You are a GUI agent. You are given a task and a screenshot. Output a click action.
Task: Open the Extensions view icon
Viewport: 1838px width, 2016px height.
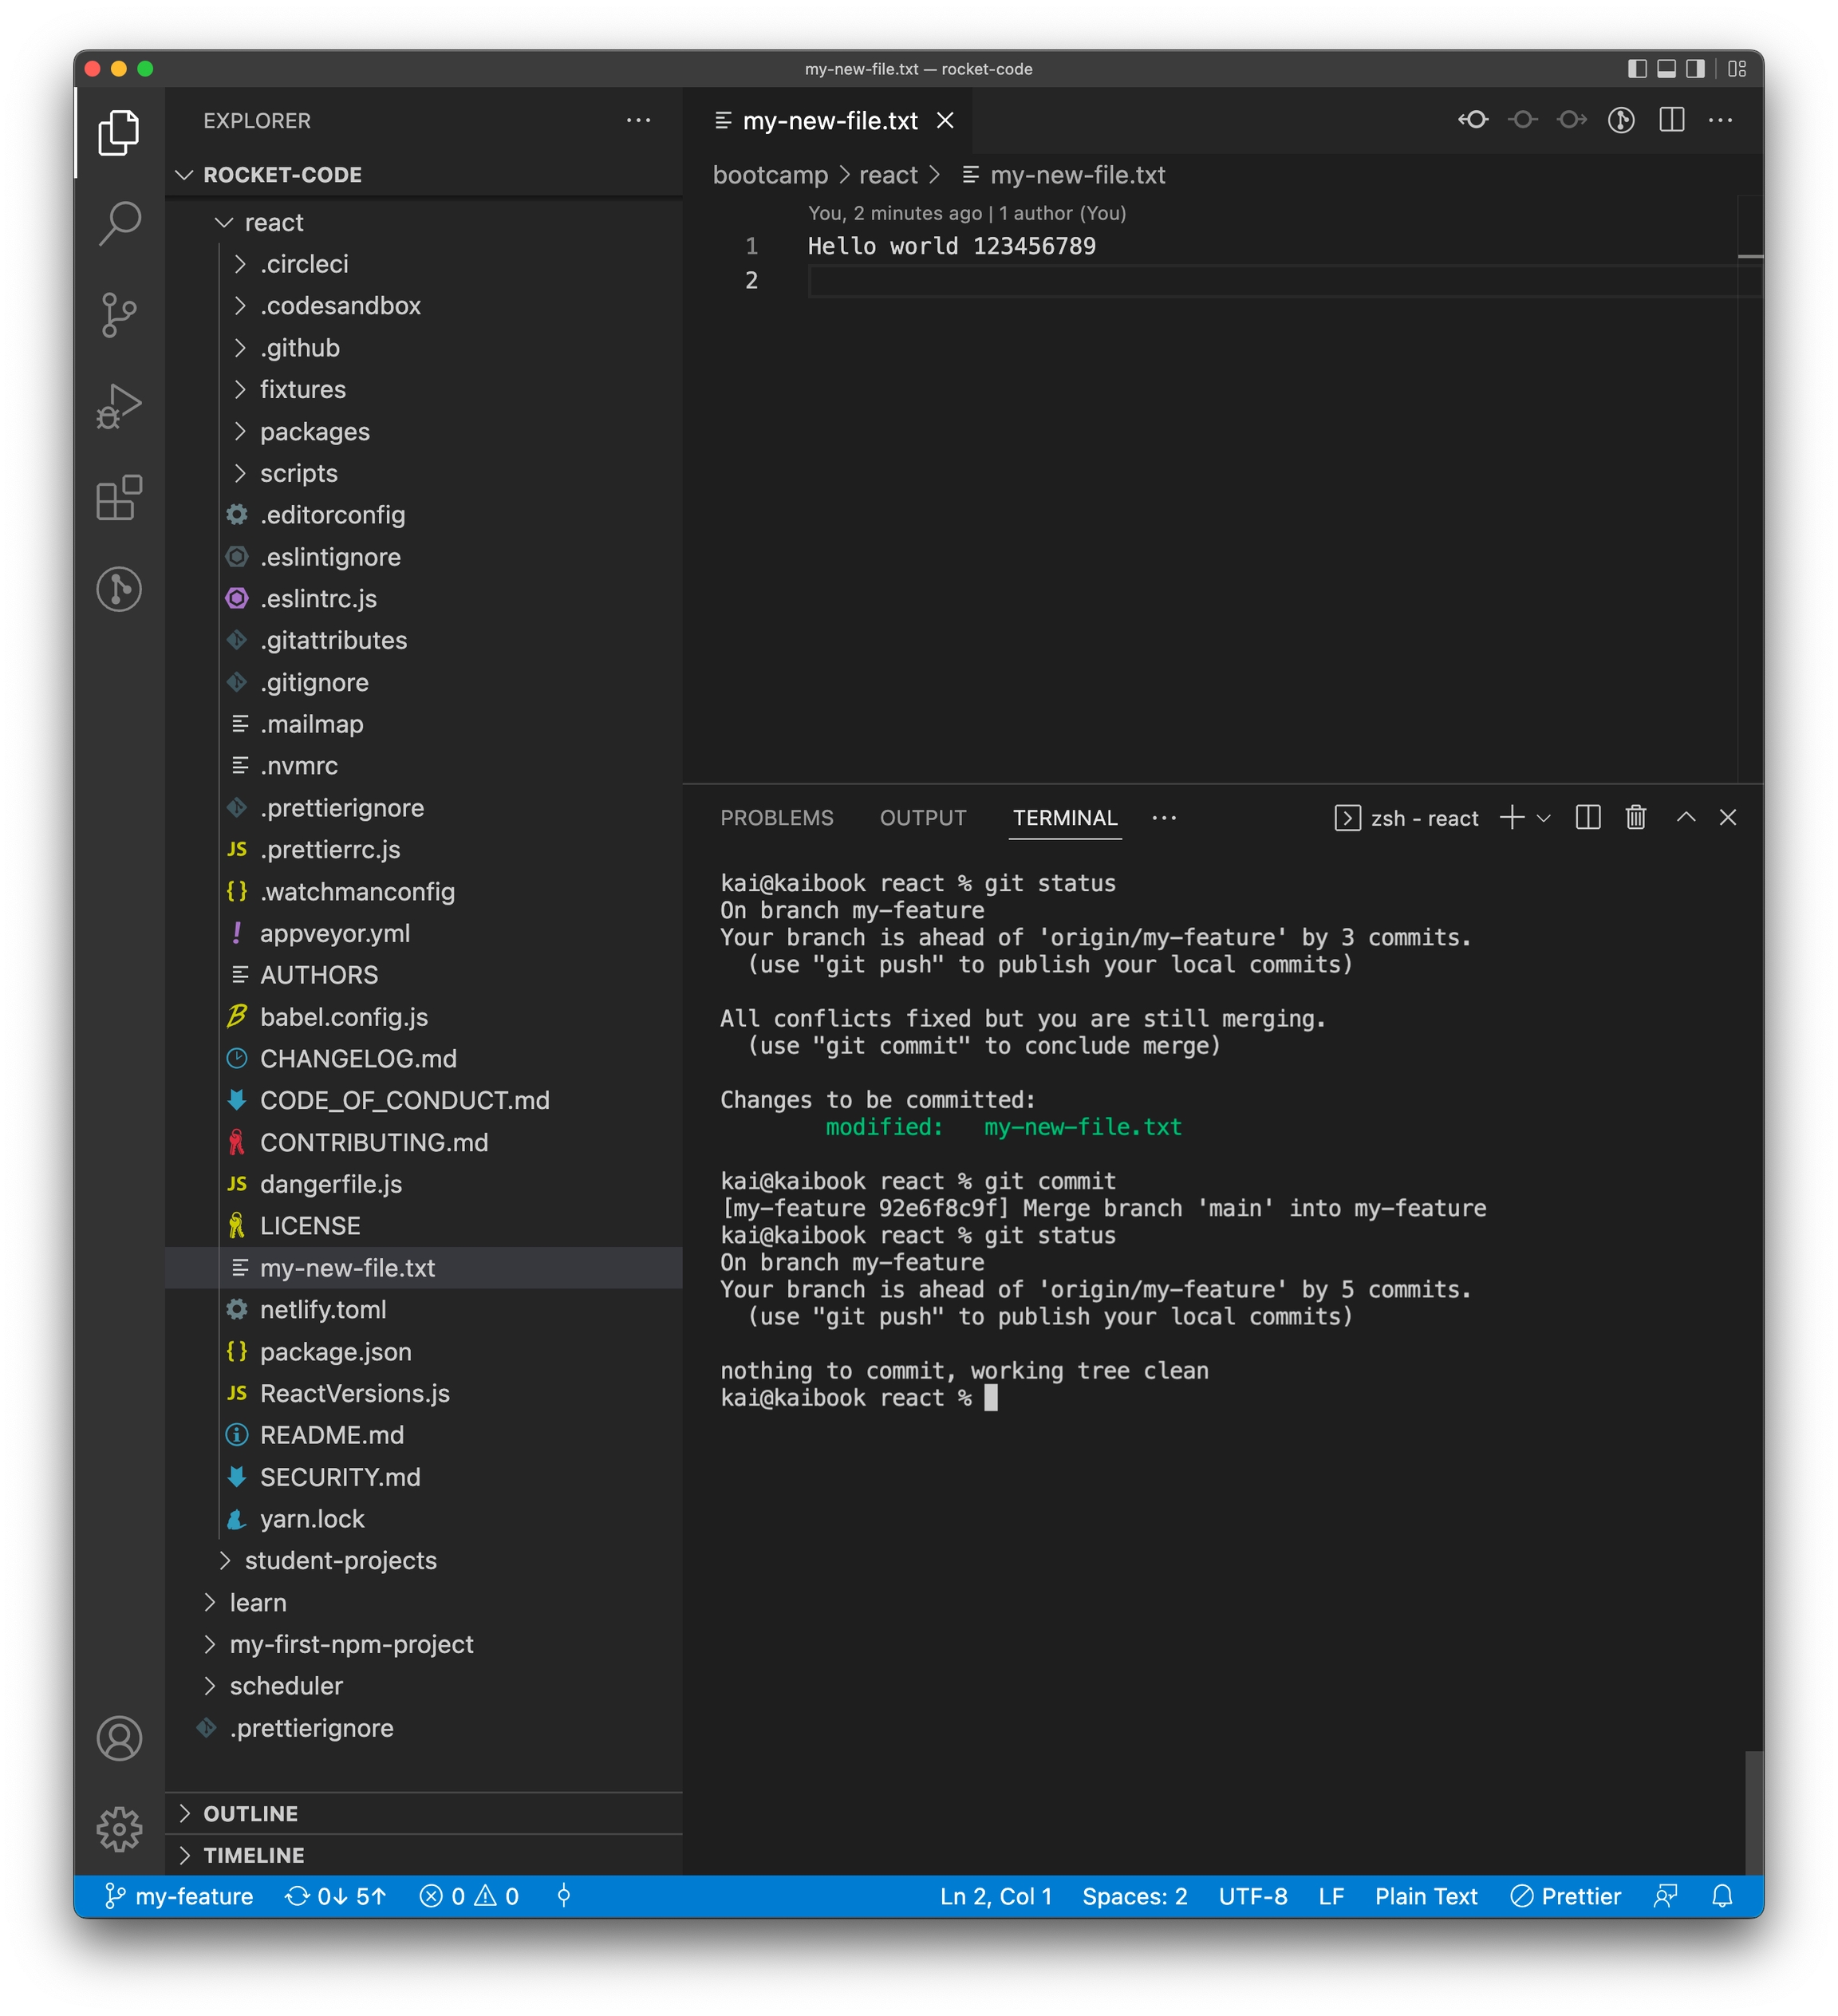[x=119, y=497]
